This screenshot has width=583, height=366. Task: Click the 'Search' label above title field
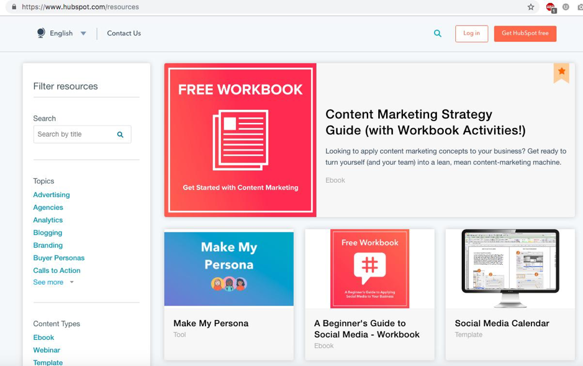[45, 119]
